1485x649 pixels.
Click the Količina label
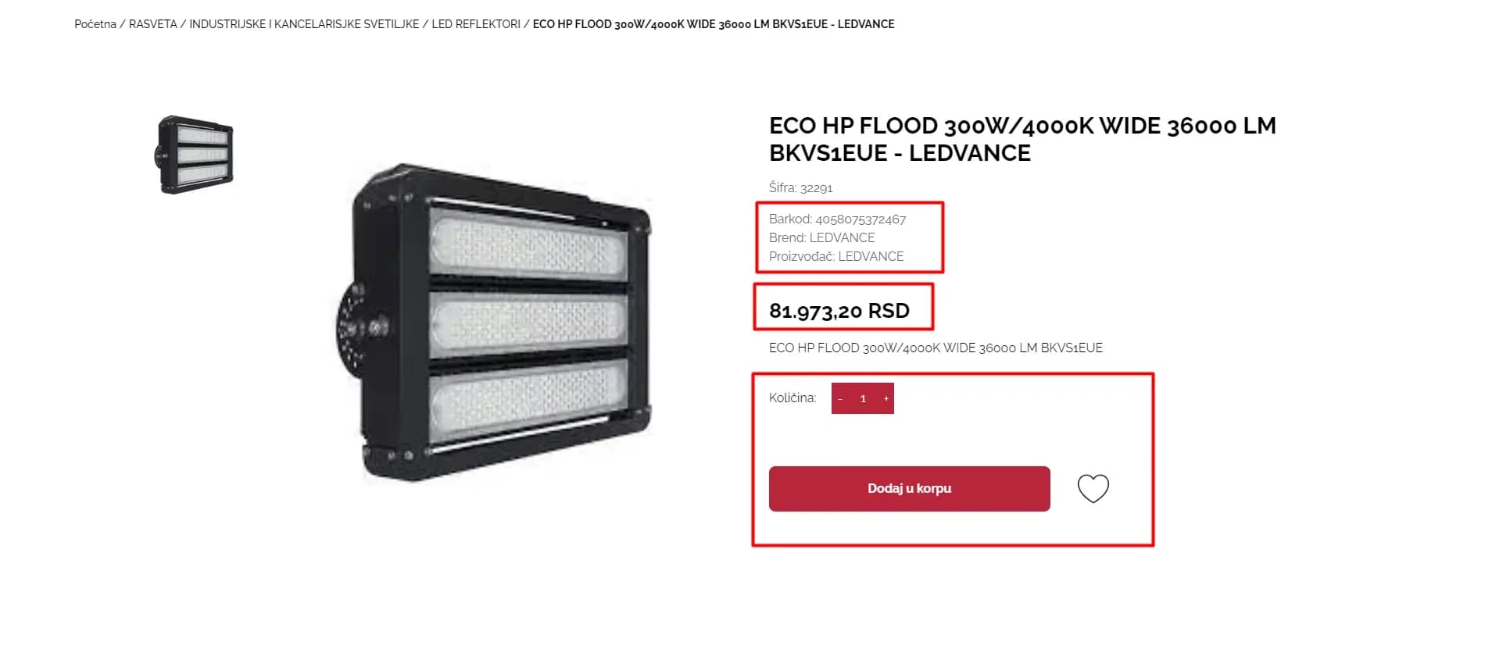793,398
